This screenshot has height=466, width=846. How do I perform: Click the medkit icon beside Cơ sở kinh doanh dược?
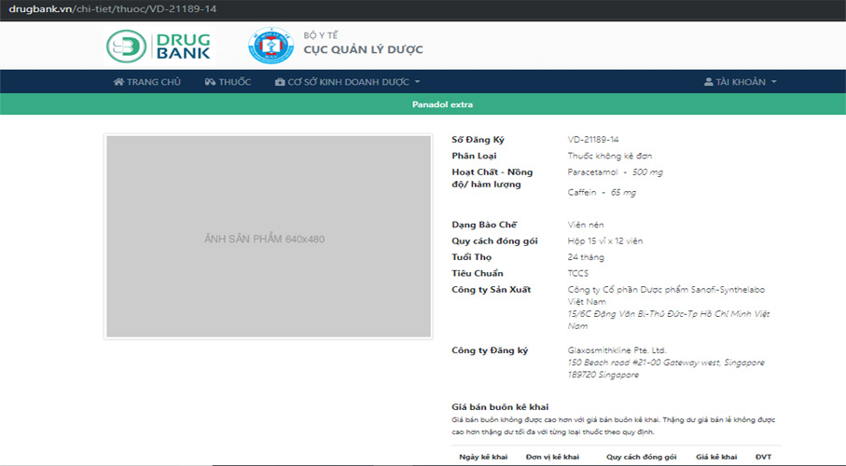(x=280, y=82)
